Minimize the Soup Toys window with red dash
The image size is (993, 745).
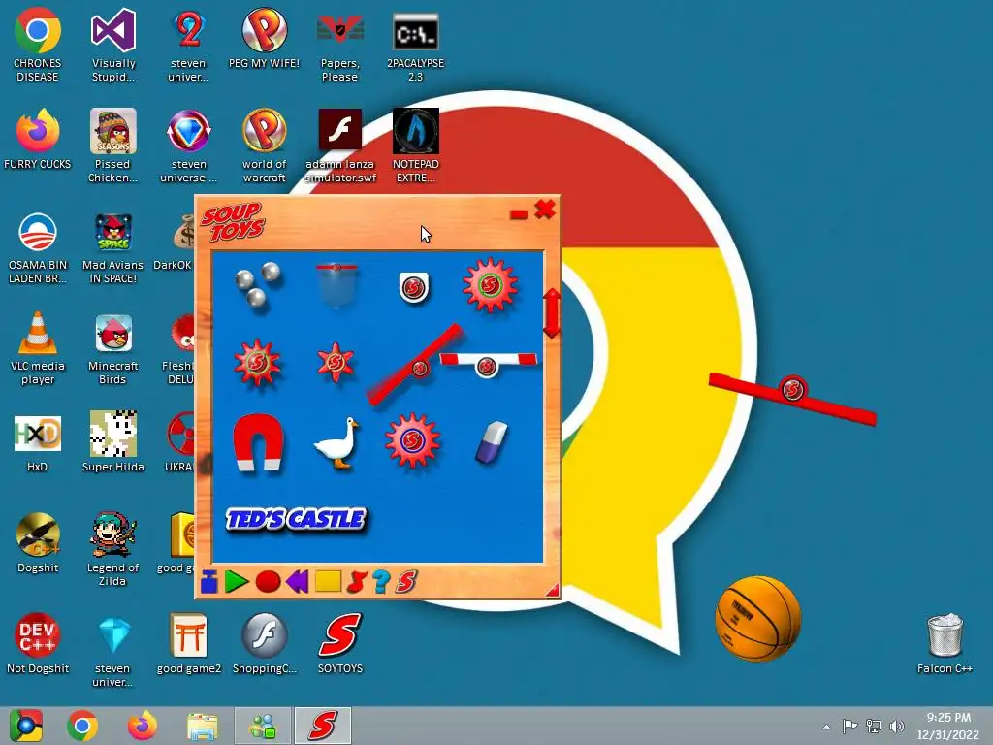pyautogui.click(x=519, y=214)
